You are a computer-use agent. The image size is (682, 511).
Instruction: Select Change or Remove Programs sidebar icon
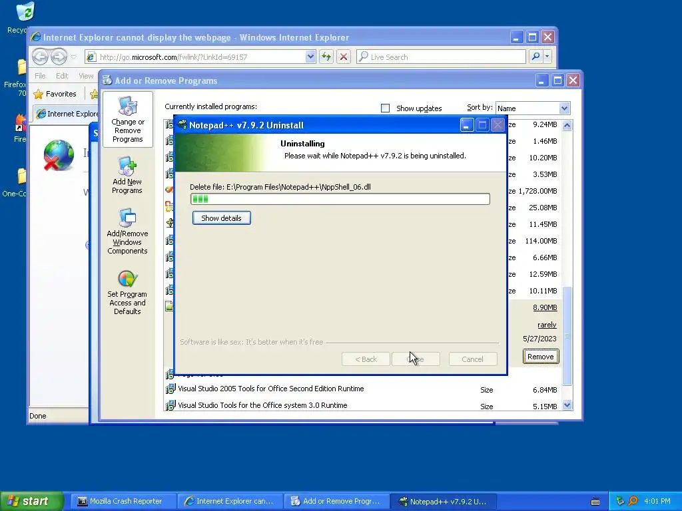[127, 120]
